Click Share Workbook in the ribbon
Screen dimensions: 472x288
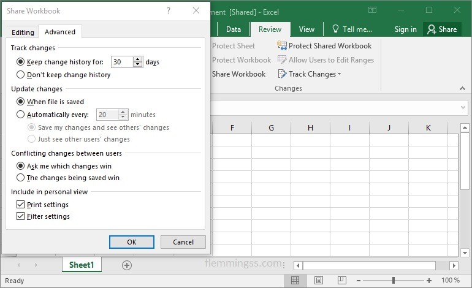pos(238,74)
